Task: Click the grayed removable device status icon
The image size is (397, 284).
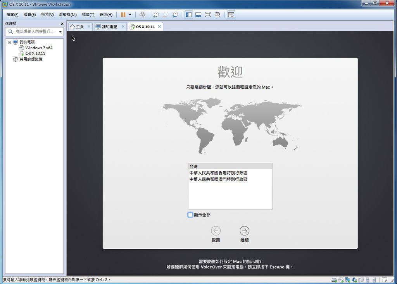Action: pos(361,280)
